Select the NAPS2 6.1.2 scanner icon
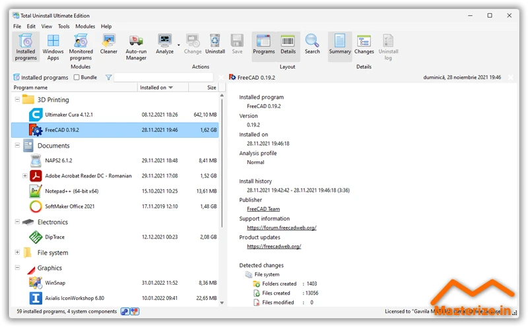Screen dimensions: 528x327 36,160
